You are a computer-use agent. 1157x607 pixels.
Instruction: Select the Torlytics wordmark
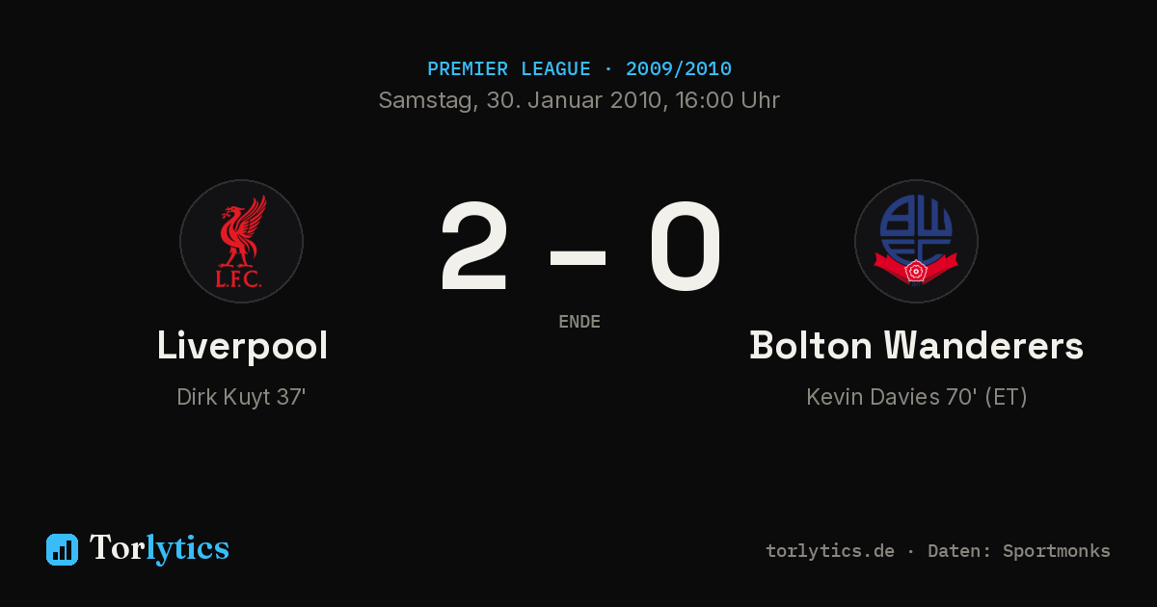coord(159,548)
